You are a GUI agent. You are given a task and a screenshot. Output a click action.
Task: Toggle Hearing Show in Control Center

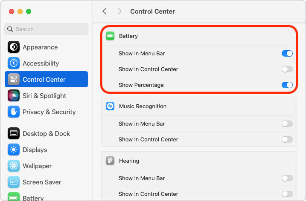(287, 194)
